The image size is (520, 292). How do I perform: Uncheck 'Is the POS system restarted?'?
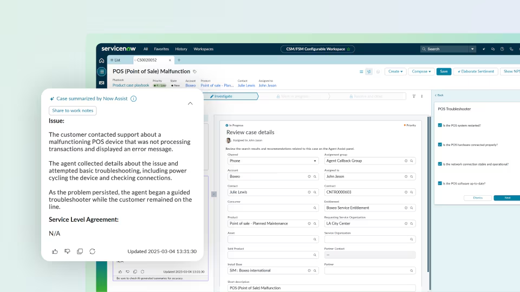click(440, 125)
